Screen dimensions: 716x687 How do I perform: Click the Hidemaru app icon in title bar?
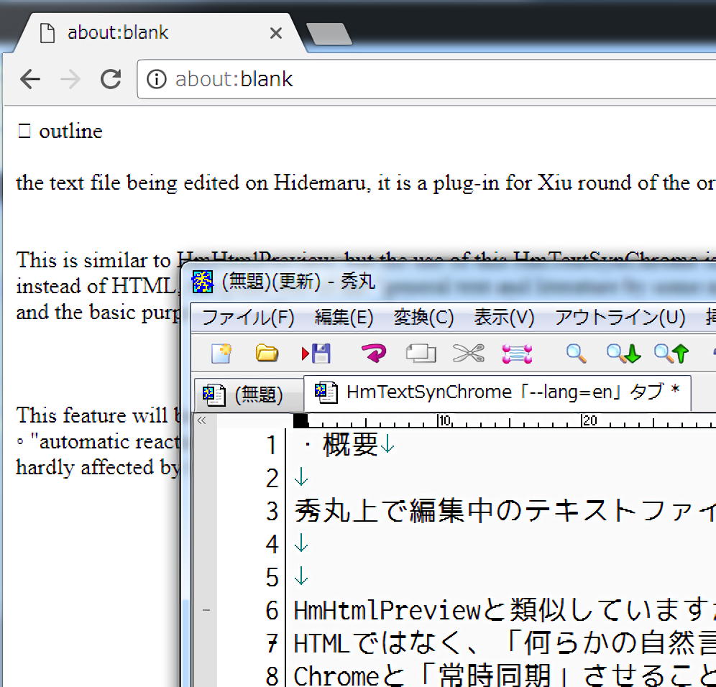tap(202, 281)
